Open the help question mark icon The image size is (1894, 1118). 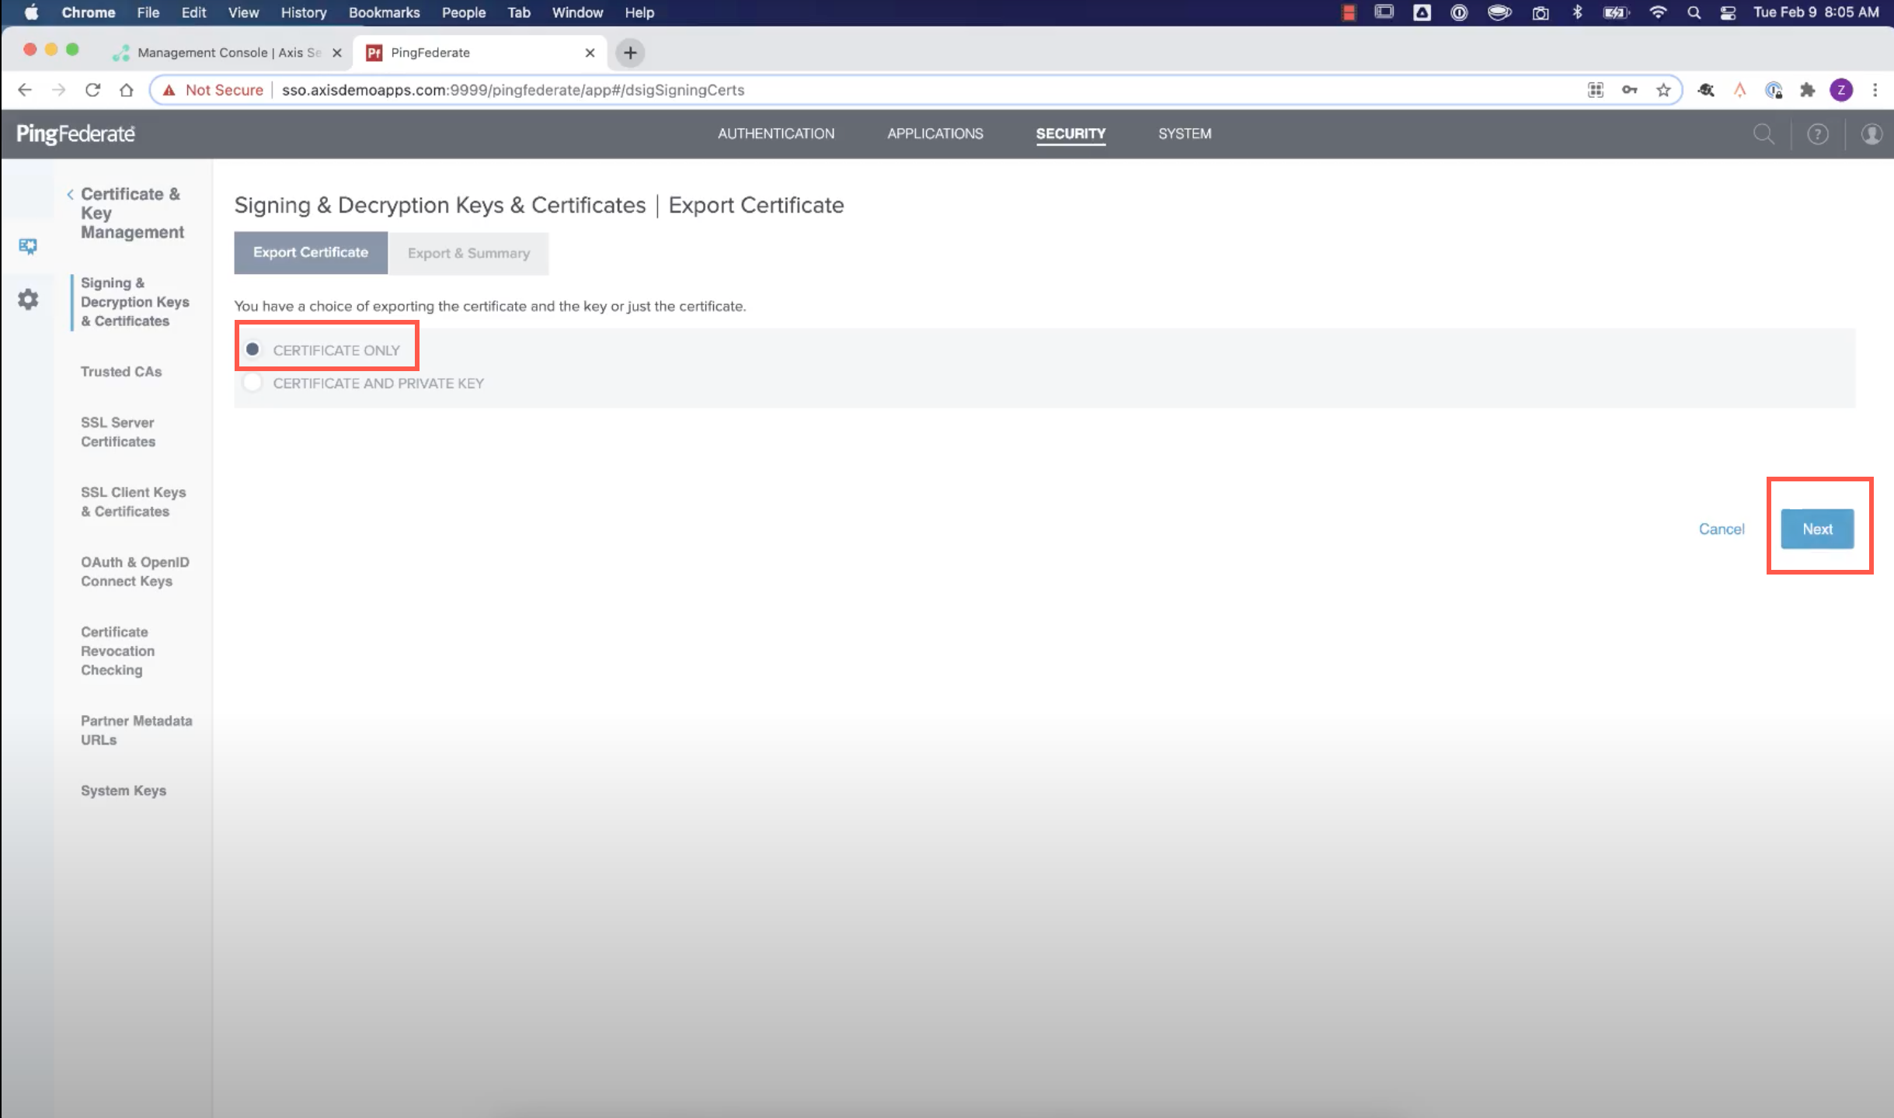1817,134
